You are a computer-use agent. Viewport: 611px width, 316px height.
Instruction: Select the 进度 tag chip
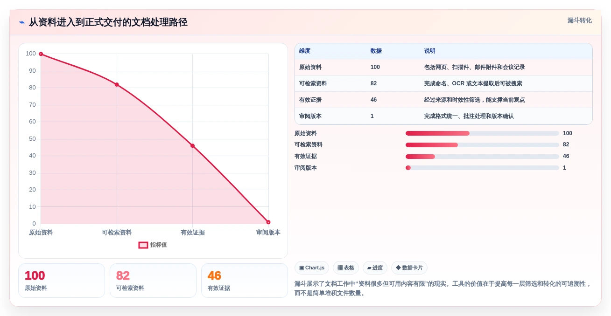(375, 268)
